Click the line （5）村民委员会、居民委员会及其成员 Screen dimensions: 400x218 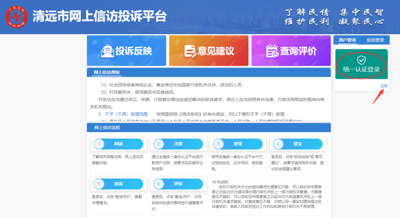[138, 92]
